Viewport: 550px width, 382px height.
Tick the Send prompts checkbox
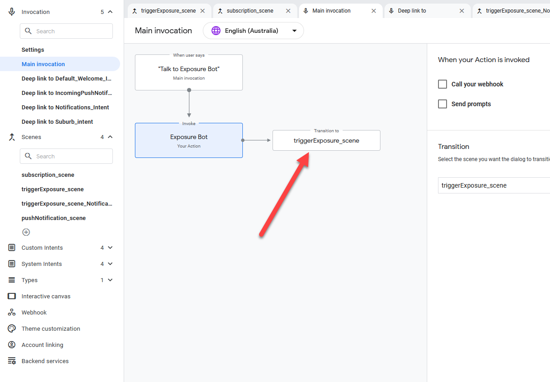click(x=443, y=104)
